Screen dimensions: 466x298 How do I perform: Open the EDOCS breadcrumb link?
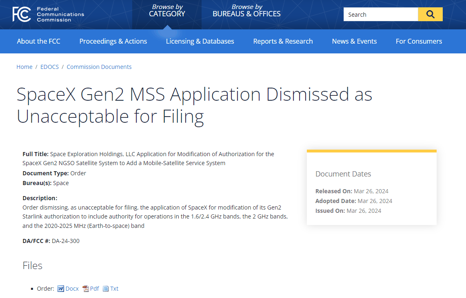pyautogui.click(x=49, y=67)
